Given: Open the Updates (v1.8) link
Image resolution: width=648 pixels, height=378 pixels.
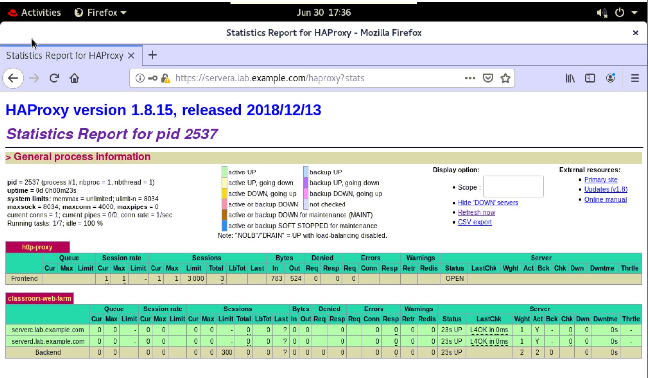Looking at the screenshot, I should 606,189.
